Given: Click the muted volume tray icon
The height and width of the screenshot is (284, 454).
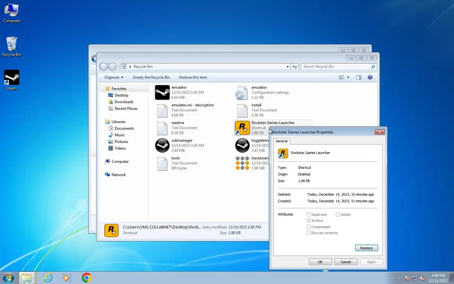Looking at the screenshot, I should [422, 278].
